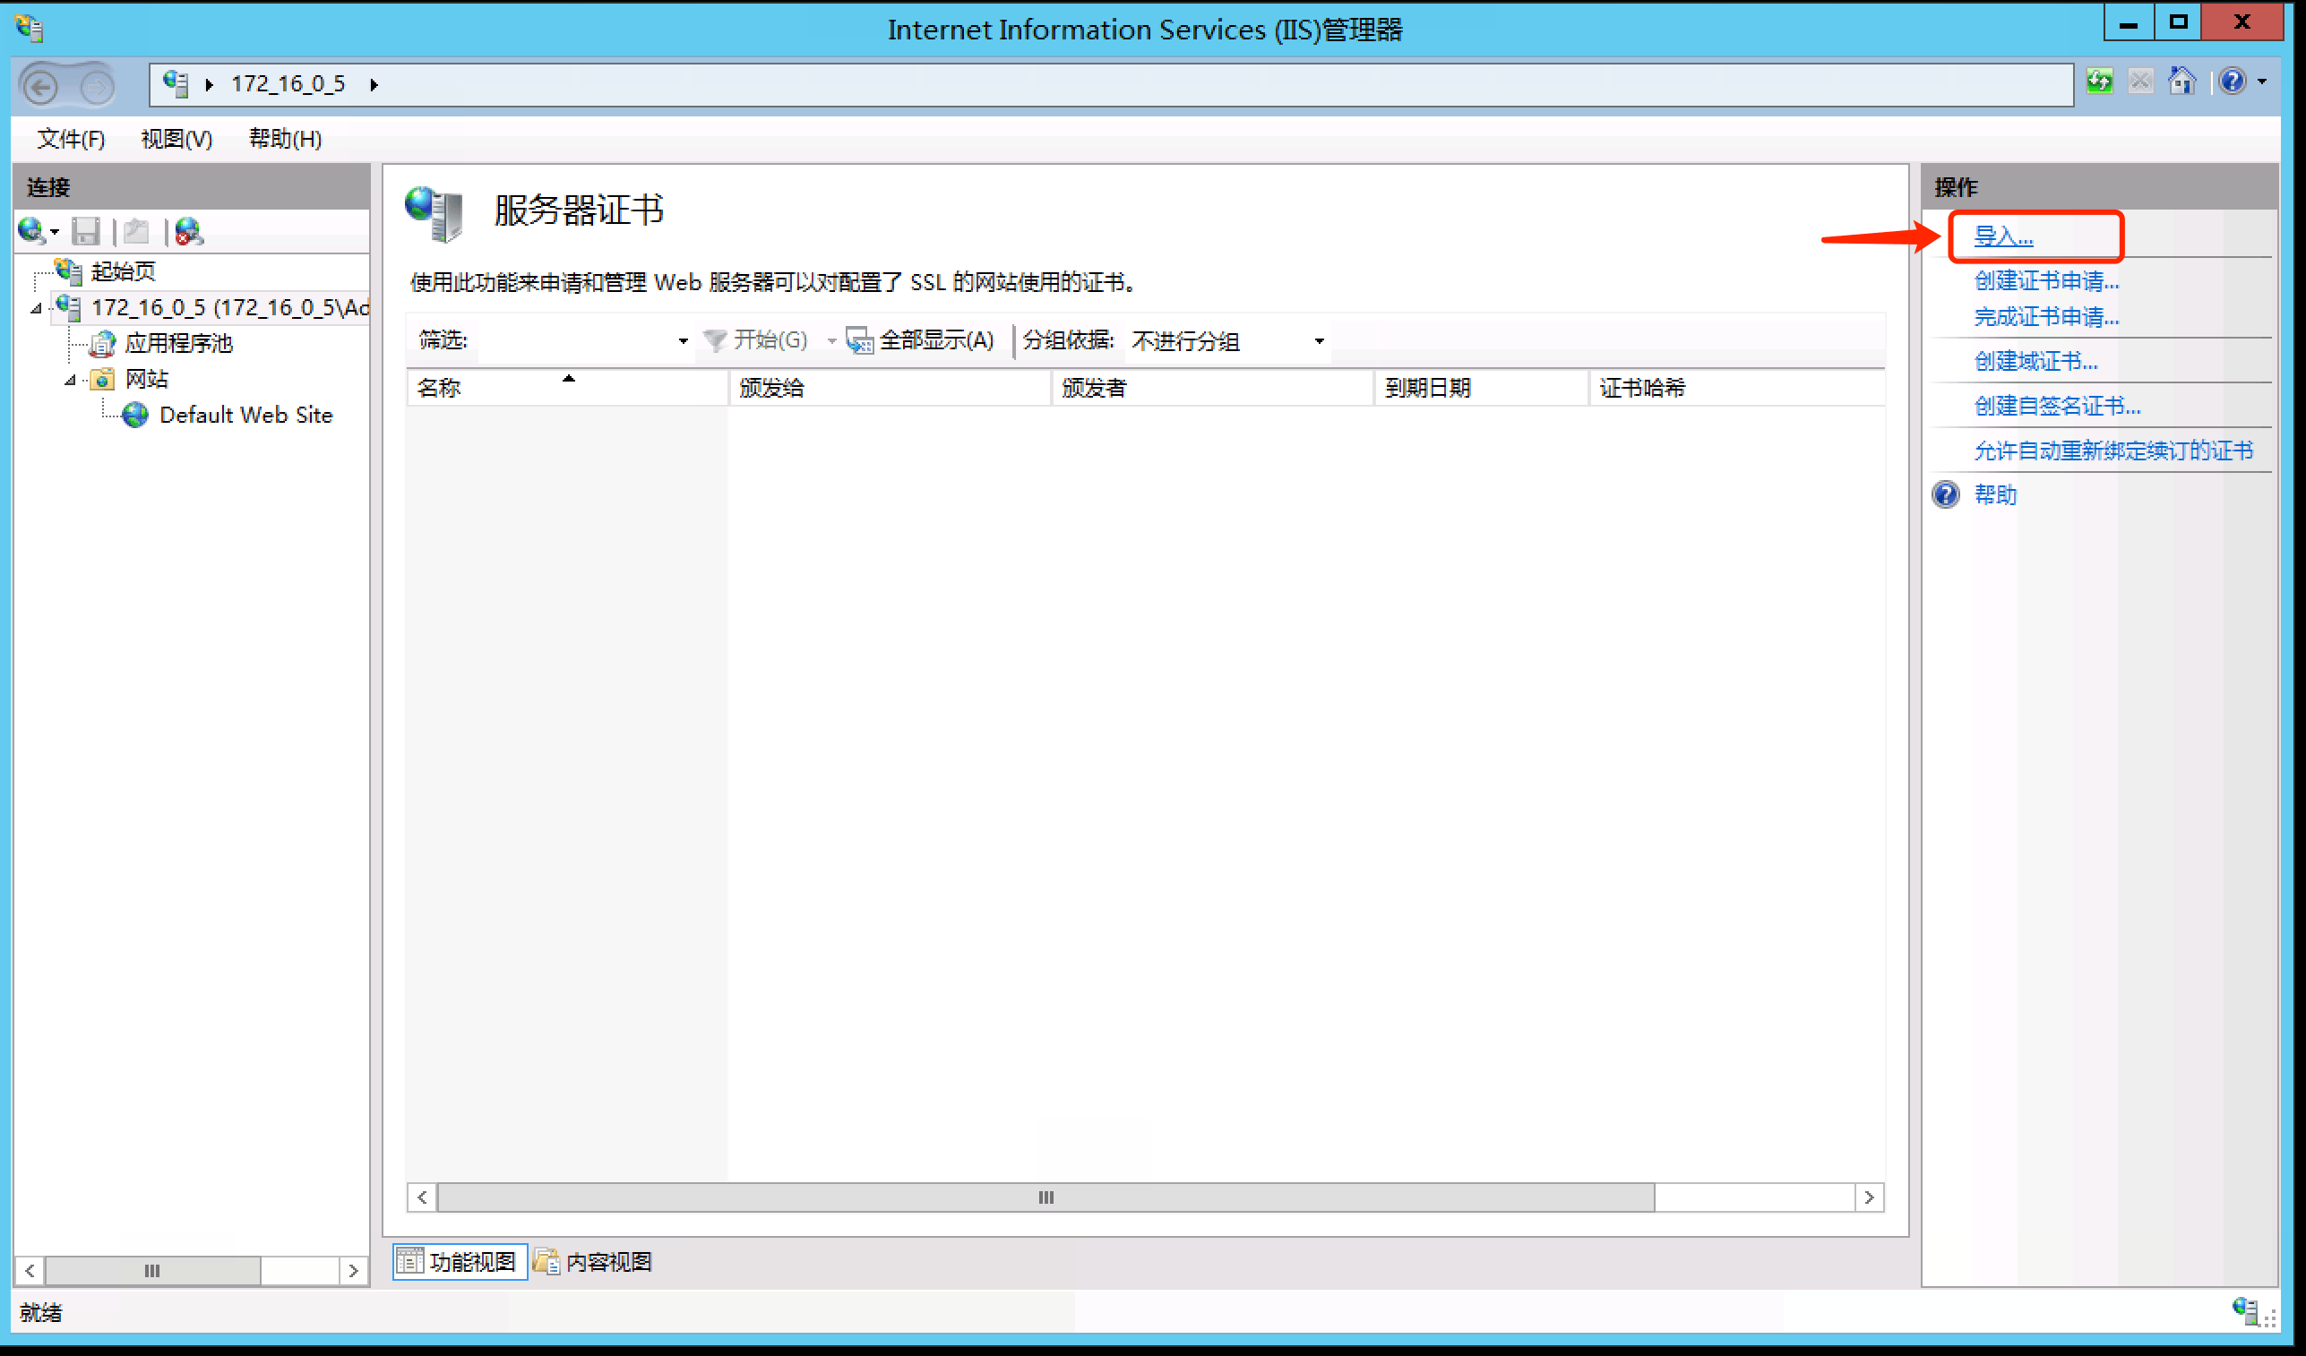
Task: Open the 筛选 filter combo box dropdown
Action: (683, 341)
